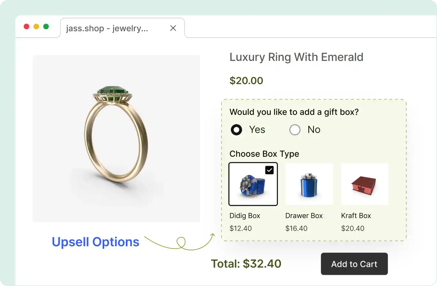Select the Yes gift box radio button

(236, 130)
